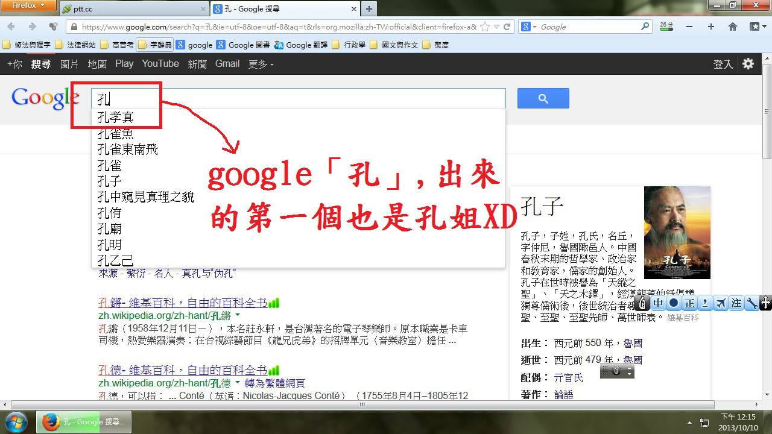The image size is (772, 434).
Task: Go to the Firefox home page icon
Action: pos(733,27)
